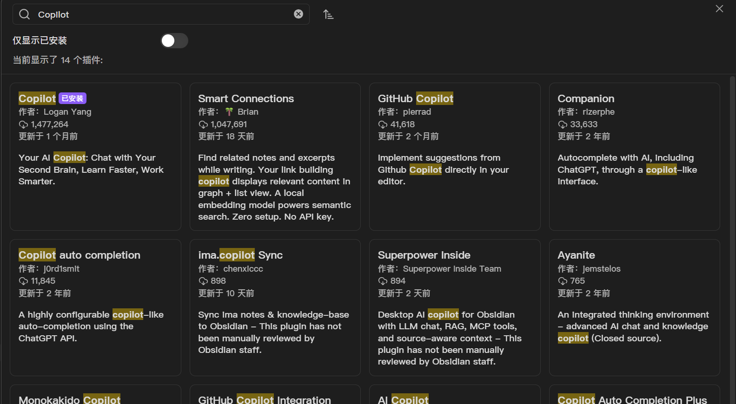Image resolution: width=736 pixels, height=404 pixels.
Task: Click the author line 作者: Superpower Inside Team
Action: pos(439,269)
